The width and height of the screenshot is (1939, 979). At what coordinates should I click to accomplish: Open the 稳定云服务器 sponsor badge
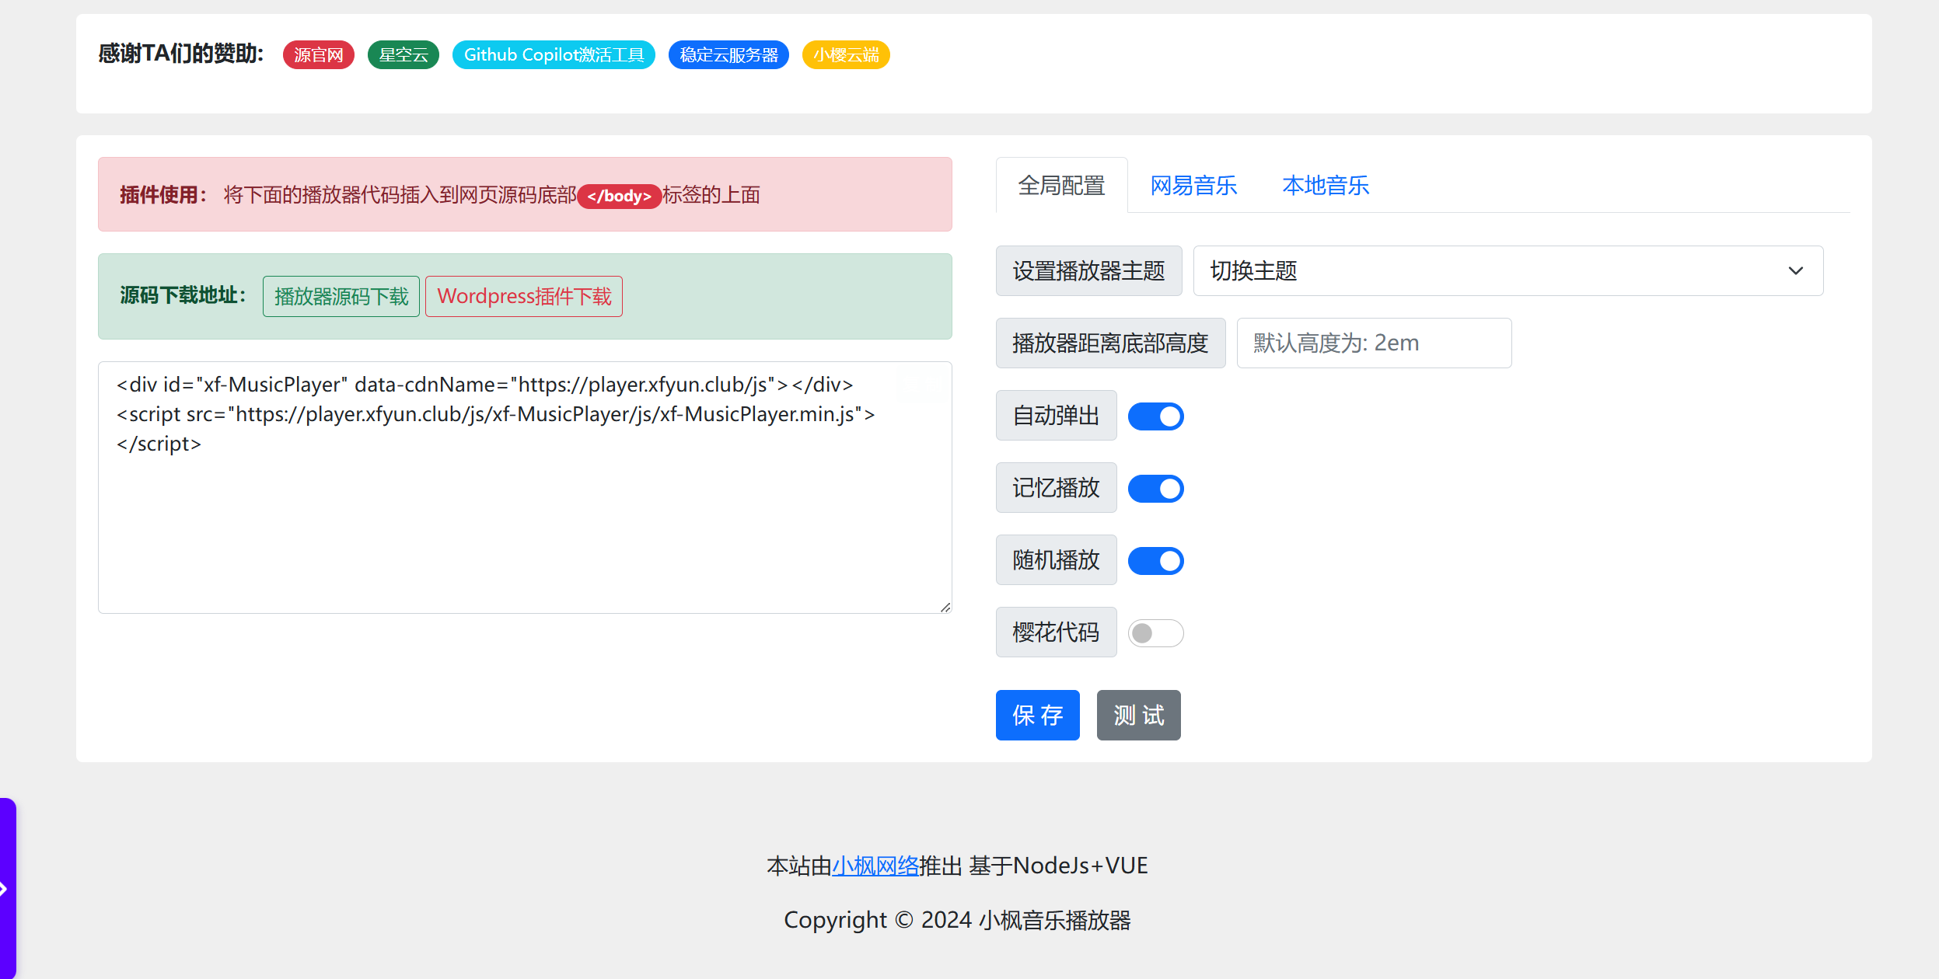(x=728, y=55)
